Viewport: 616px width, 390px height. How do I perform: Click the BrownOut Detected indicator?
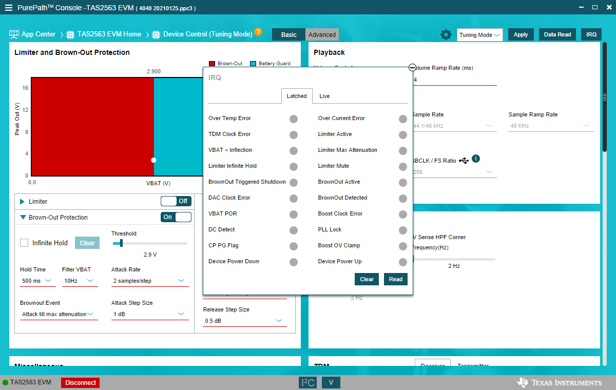click(x=403, y=199)
